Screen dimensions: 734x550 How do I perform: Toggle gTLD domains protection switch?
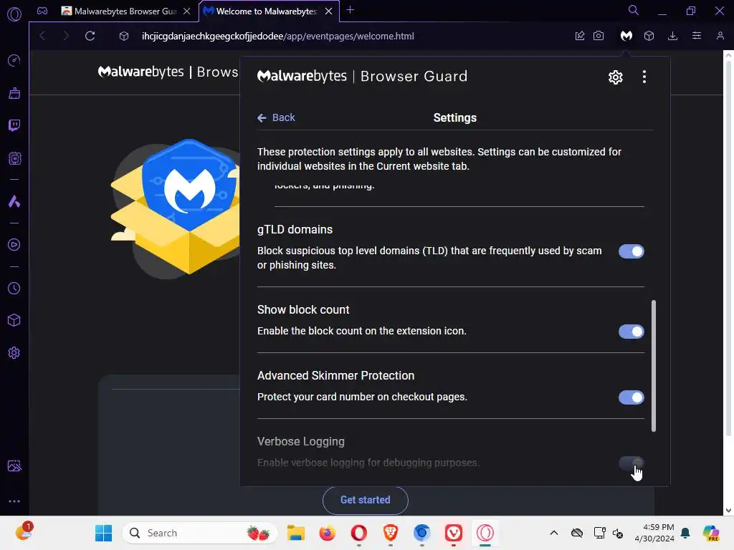tap(631, 251)
